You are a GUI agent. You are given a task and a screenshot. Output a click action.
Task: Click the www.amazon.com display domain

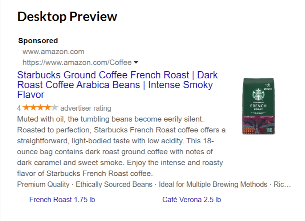point(53,52)
